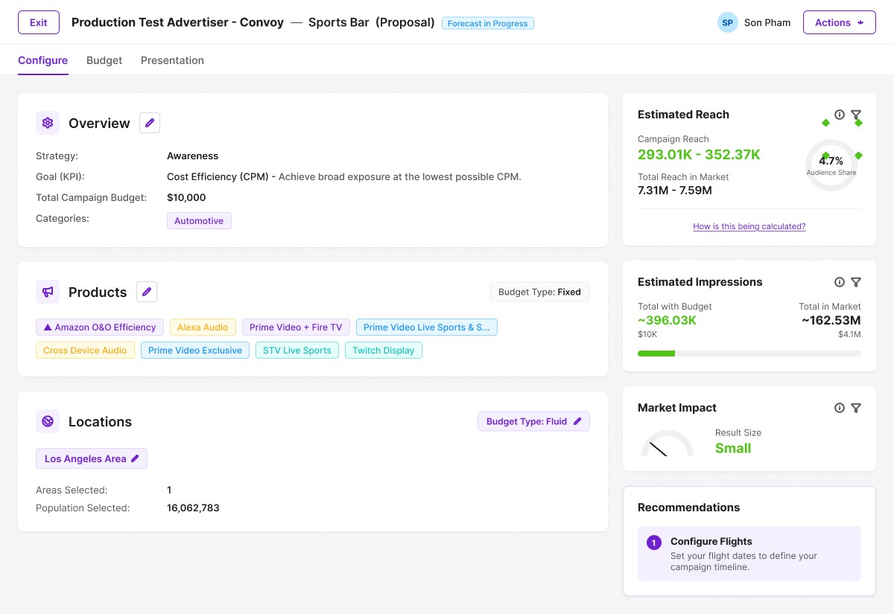This screenshot has width=894, height=614.
Task: Click the Overview edit pencil icon
Action: point(150,123)
